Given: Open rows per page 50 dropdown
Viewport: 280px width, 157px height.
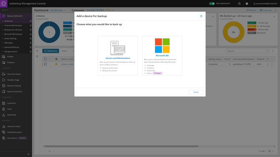Looking at the screenshot, I should click(x=271, y=151).
